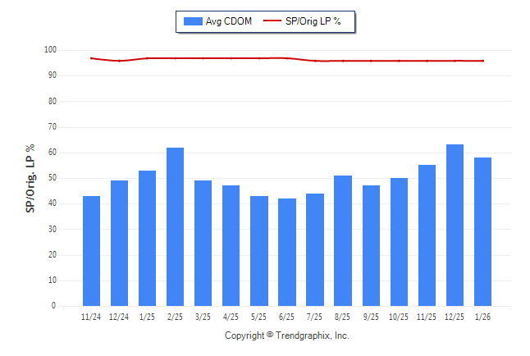Open the Trendgraphix copyright text
Image resolution: width=530 pixels, height=356 pixels.
pos(287,335)
